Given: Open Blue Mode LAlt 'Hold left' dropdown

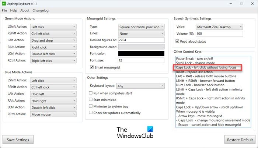Looking at the screenshot, I should (x=53, y=94).
